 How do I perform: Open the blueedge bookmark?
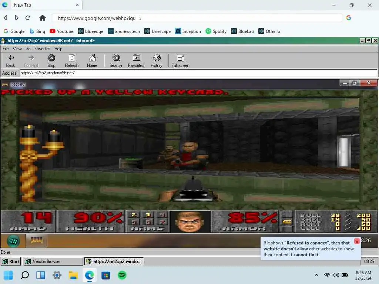point(91,31)
